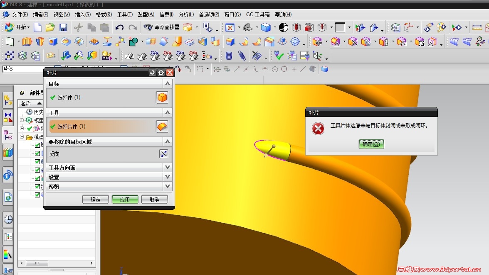Expand the first 模型 tree node below 历史
The width and height of the screenshot is (489, 275).
click(22, 120)
